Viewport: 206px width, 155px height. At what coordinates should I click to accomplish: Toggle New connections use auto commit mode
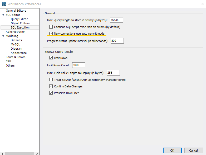coord(51,34)
